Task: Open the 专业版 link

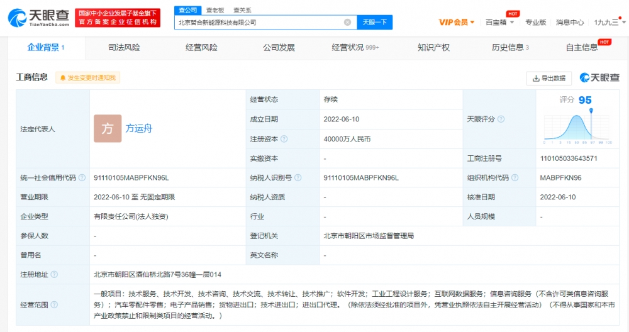Action: (x=535, y=23)
